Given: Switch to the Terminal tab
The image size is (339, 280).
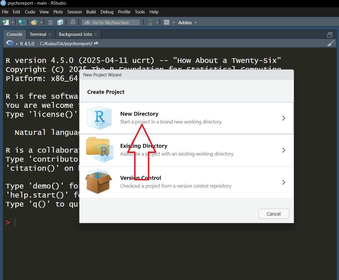Looking at the screenshot, I should [38, 34].
